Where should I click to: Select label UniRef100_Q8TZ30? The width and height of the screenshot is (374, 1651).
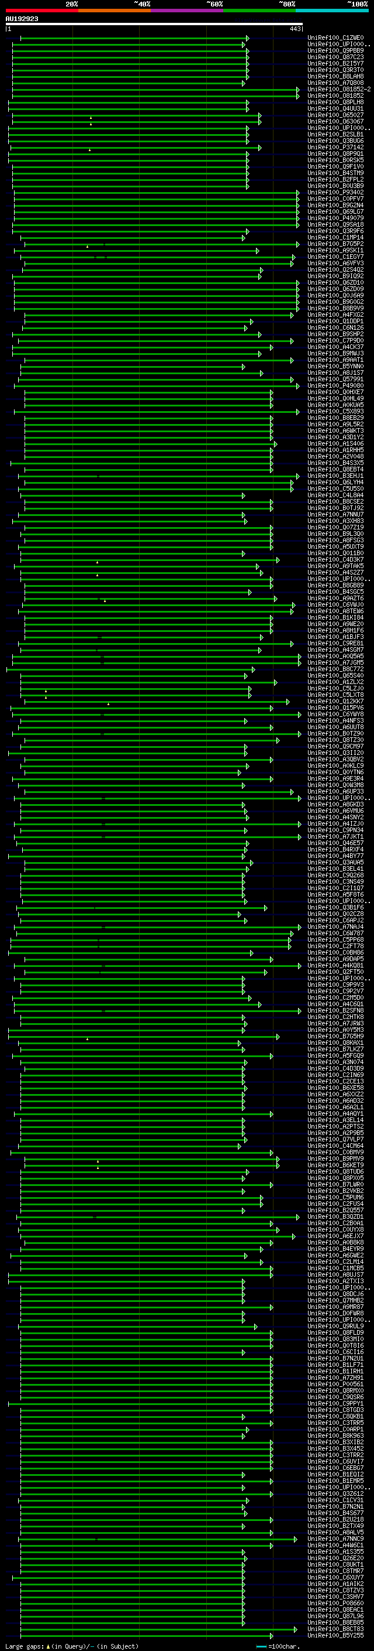pos(335,740)
